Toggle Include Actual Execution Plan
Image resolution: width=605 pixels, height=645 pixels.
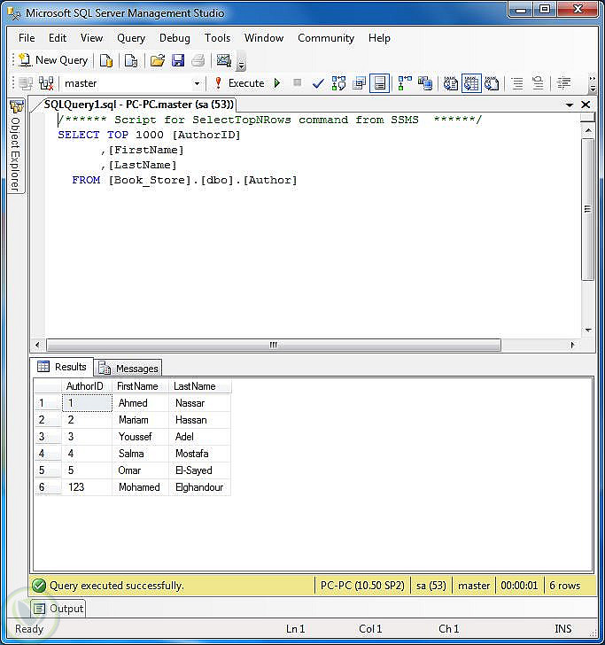pyautogui.click(x=405, y=83)
